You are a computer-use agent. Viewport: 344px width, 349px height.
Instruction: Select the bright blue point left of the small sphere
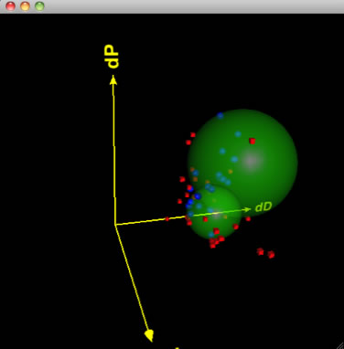198,196
